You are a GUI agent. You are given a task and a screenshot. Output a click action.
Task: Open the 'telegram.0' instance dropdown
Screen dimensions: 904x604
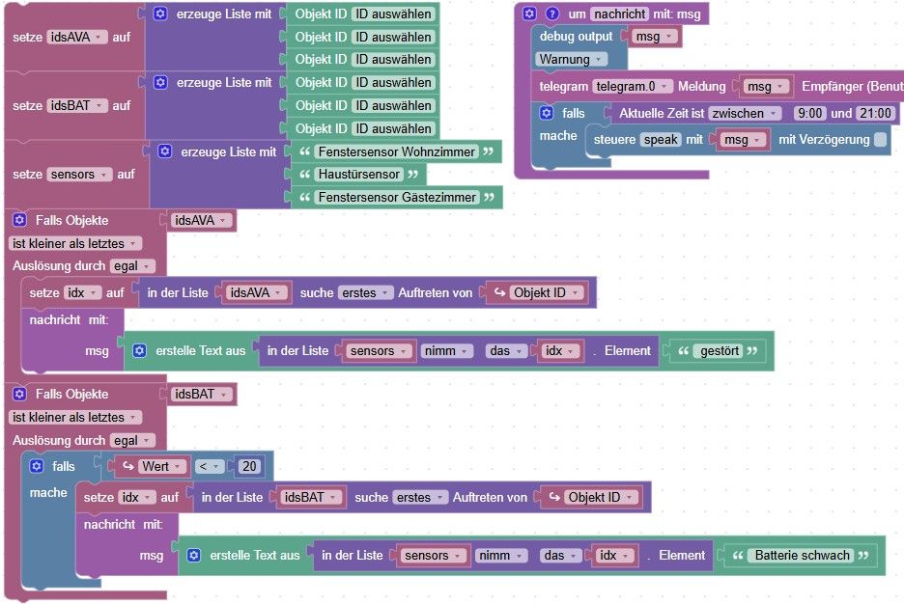pyautogui.click(x=632, y=87)
